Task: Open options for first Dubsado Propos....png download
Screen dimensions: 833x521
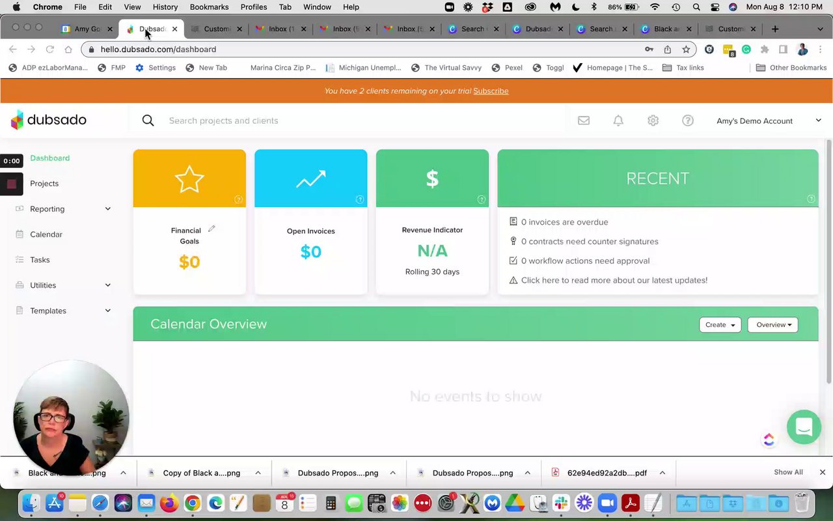Action: 392,473
